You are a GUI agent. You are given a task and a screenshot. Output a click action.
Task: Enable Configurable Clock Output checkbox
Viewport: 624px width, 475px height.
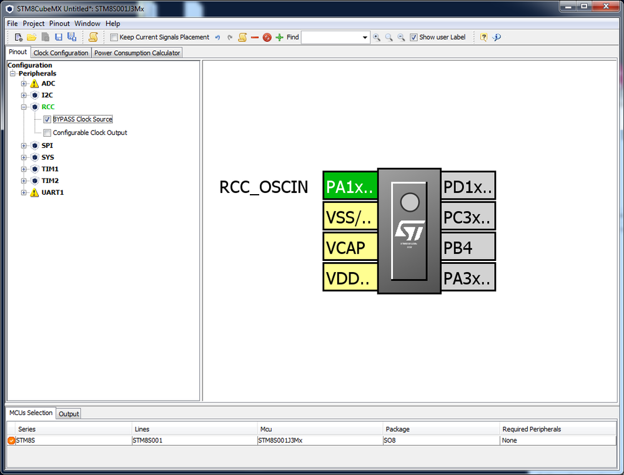[x=47, y=133]
